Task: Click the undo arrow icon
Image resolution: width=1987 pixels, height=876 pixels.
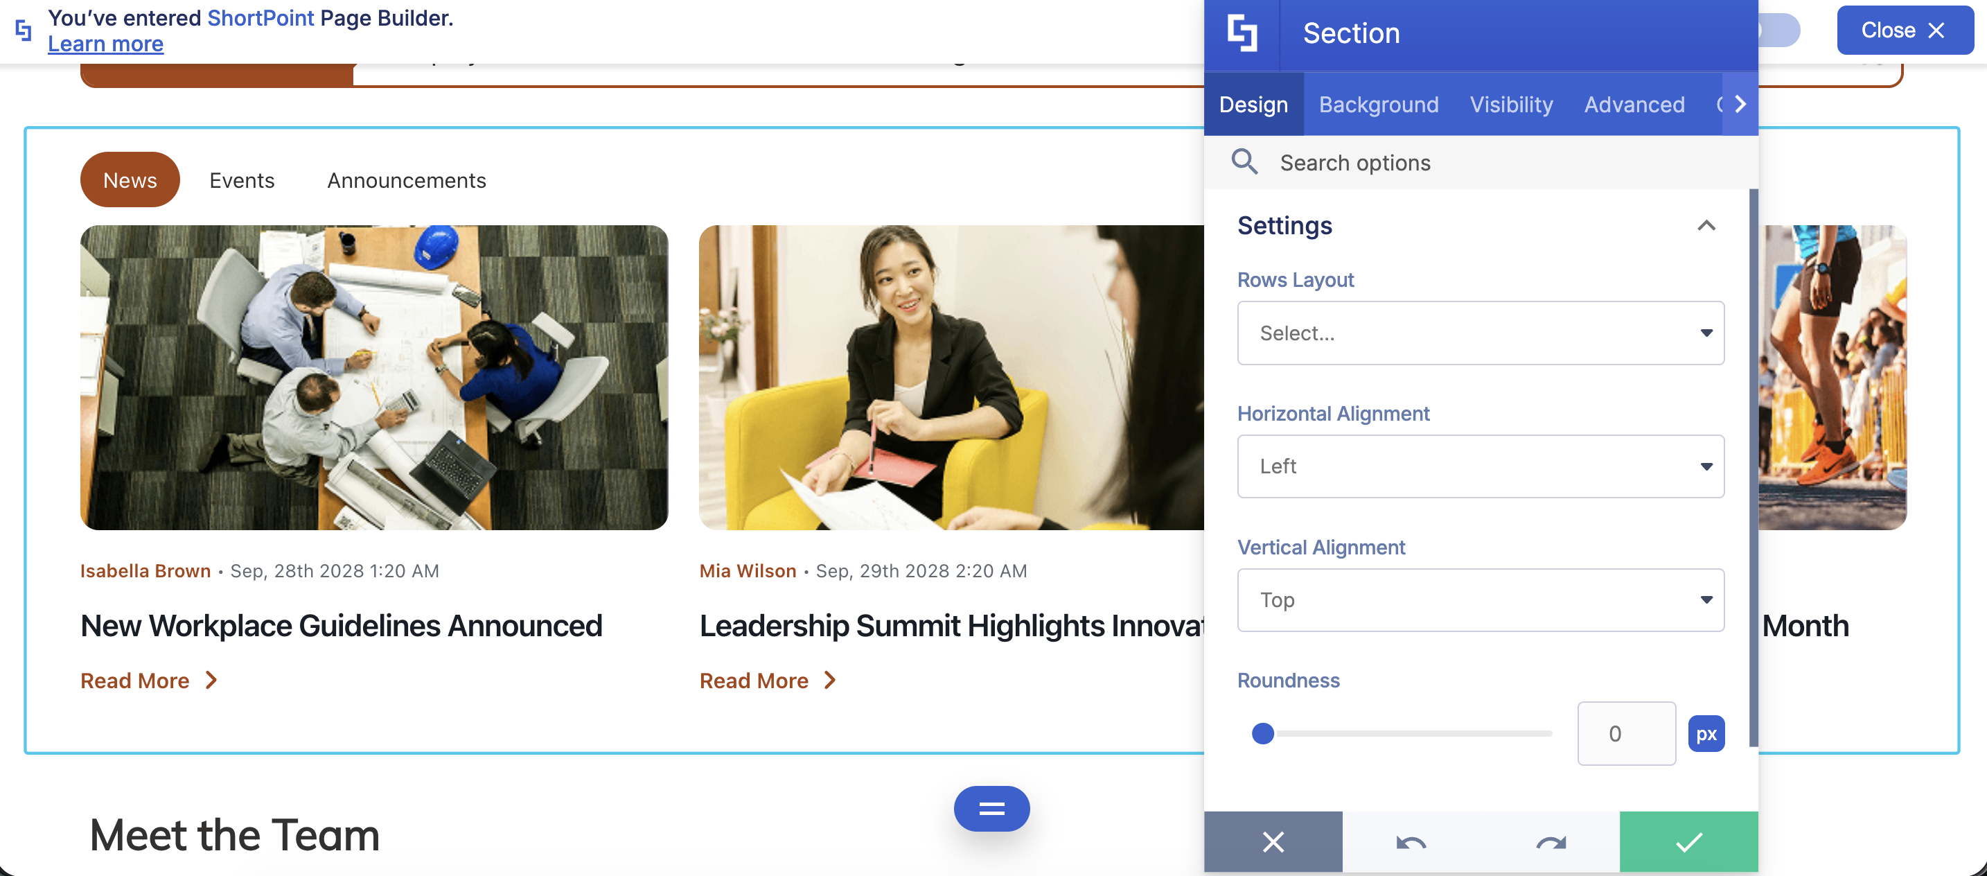Action: [1411, 841]
